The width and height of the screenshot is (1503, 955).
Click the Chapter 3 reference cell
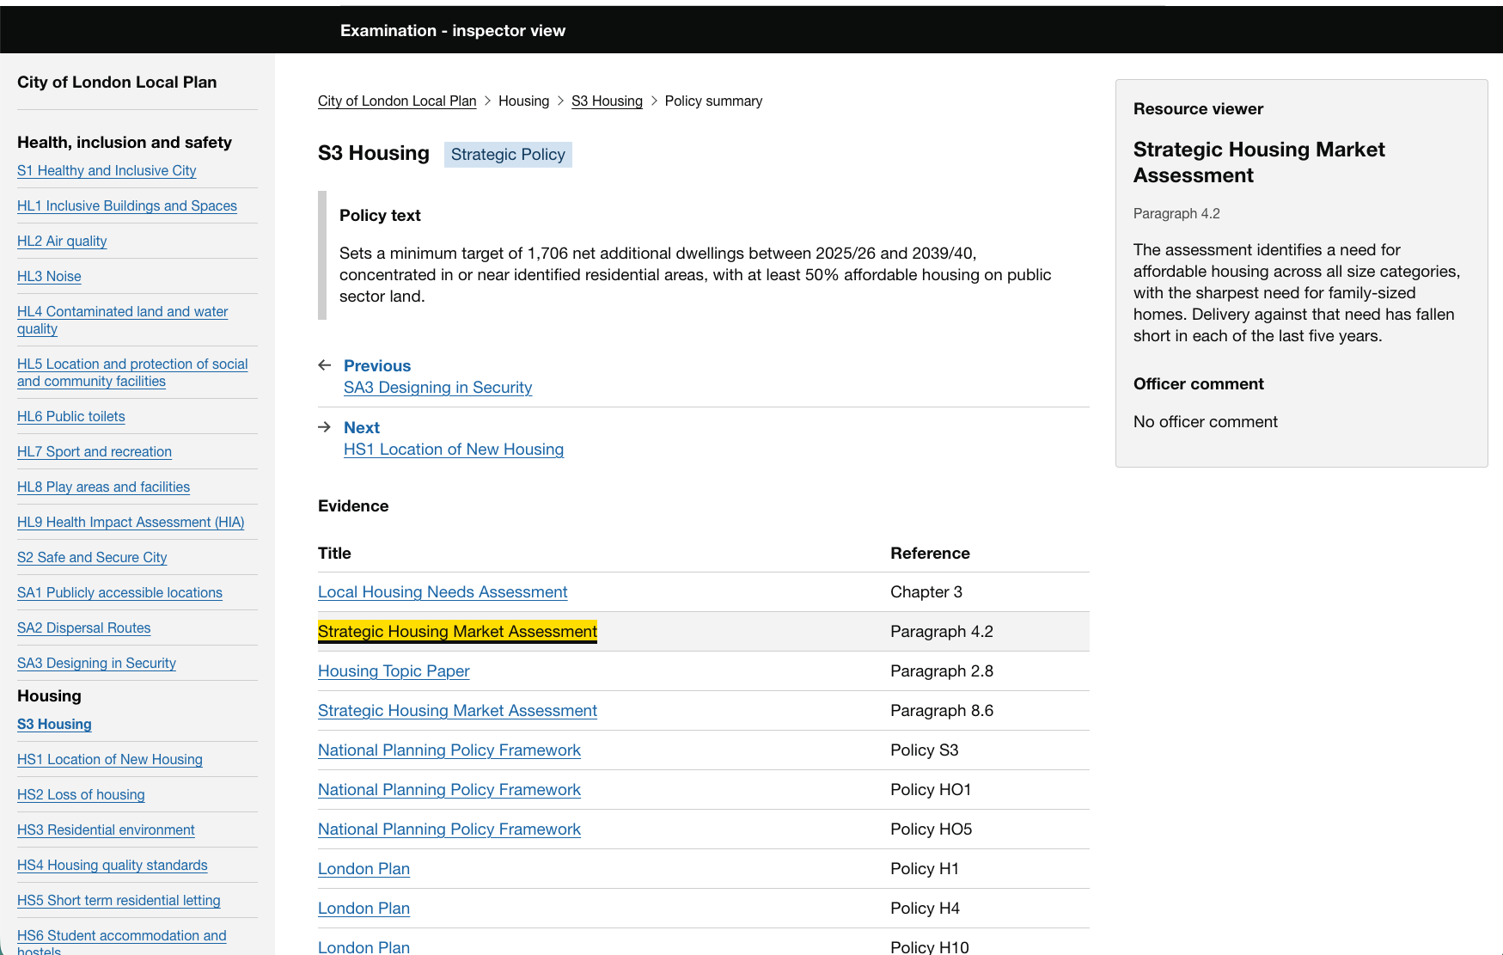tap(926, 592)
